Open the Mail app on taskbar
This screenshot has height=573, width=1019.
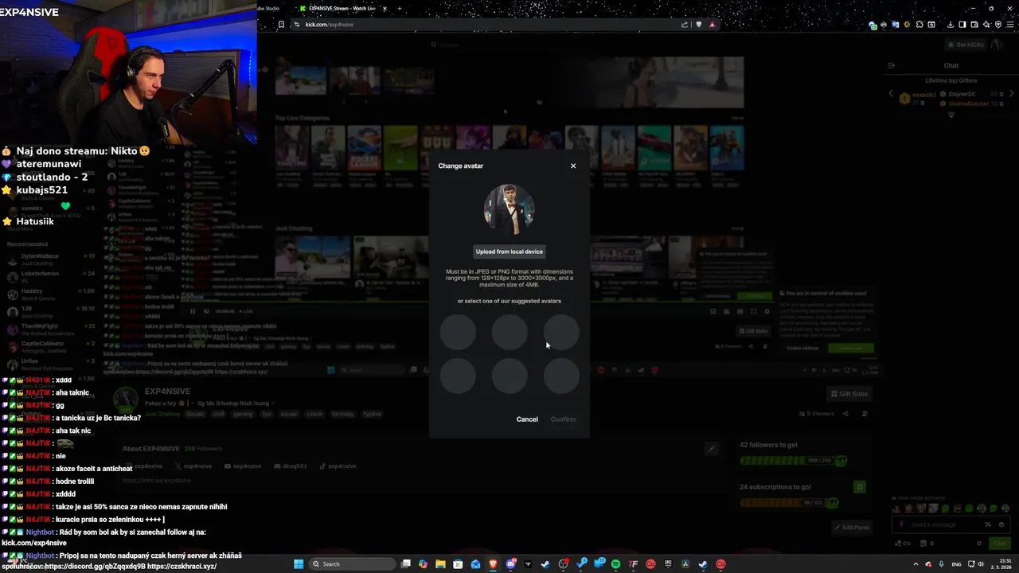(x=475, y=564)
